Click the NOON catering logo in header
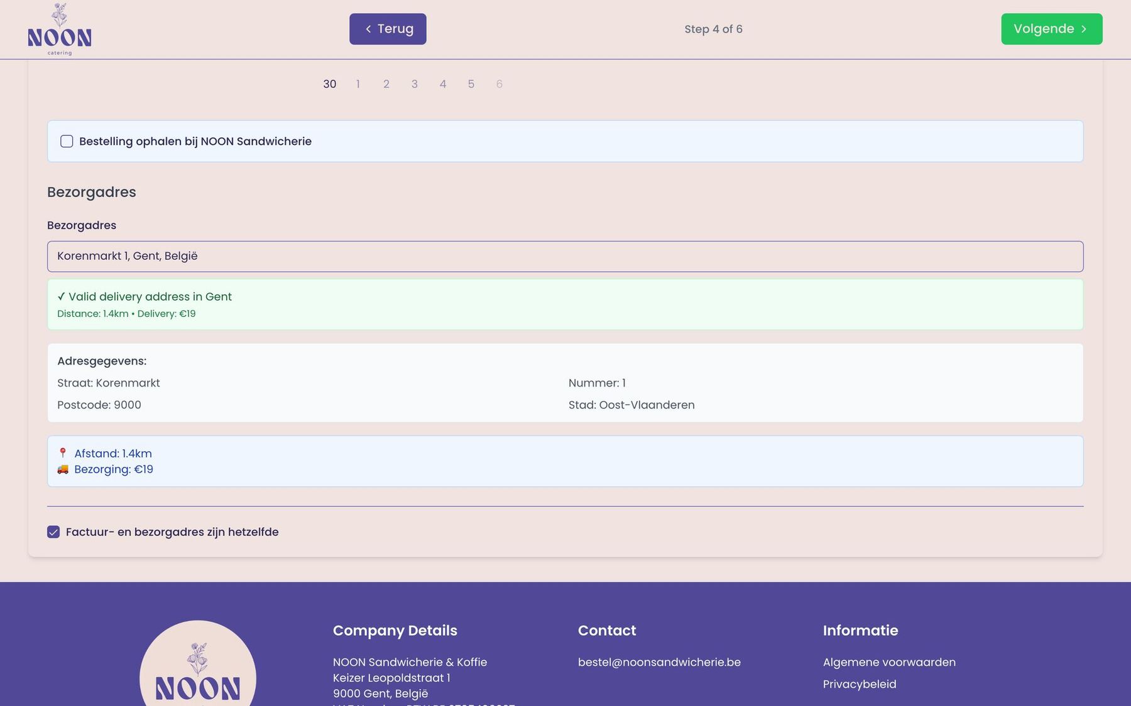This screenshot has width=1131, height=706. 60,29
